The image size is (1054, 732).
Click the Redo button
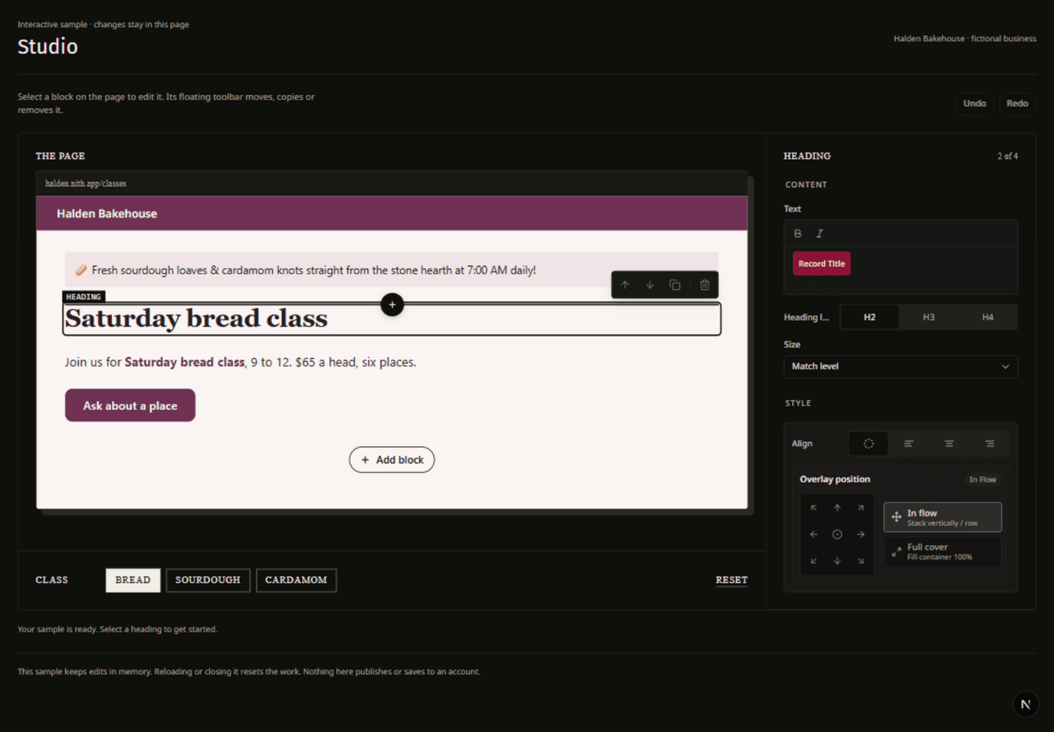[x=1018, y=104]
